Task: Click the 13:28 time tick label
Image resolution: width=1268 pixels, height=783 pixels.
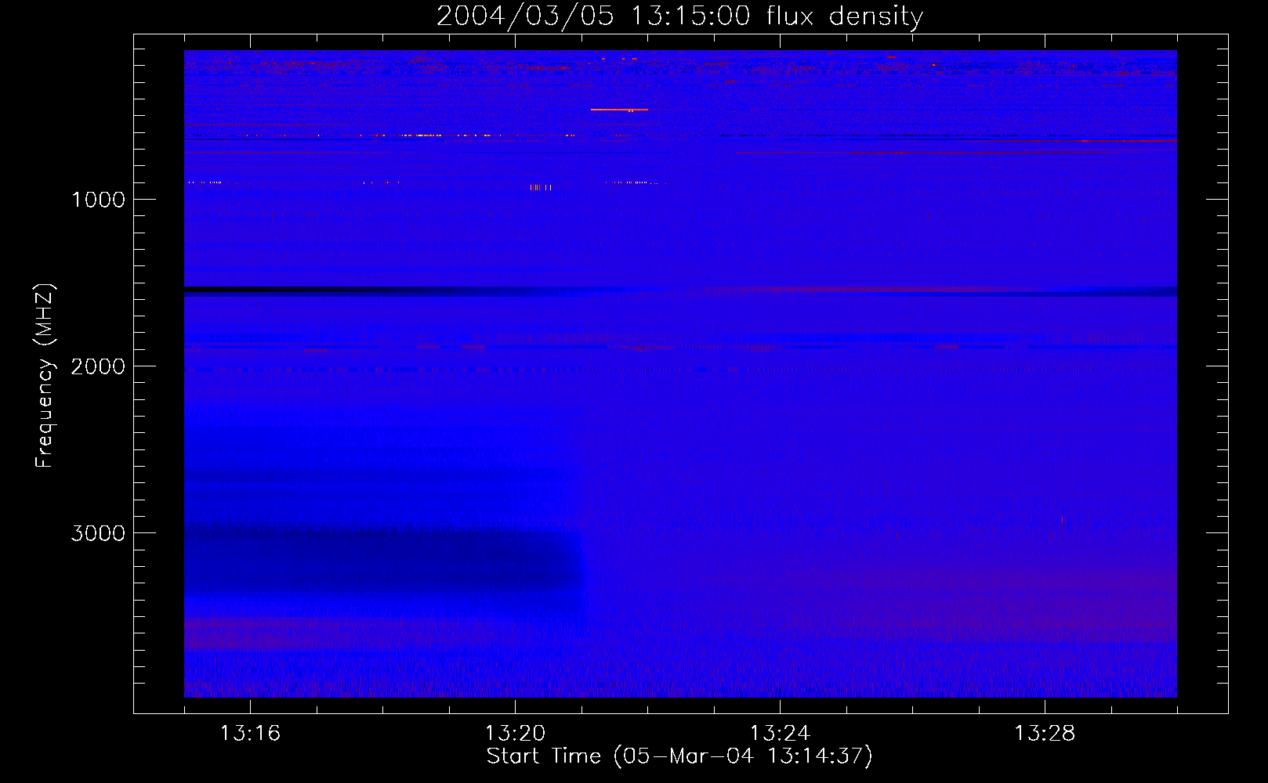Action: pos(1045,734)
